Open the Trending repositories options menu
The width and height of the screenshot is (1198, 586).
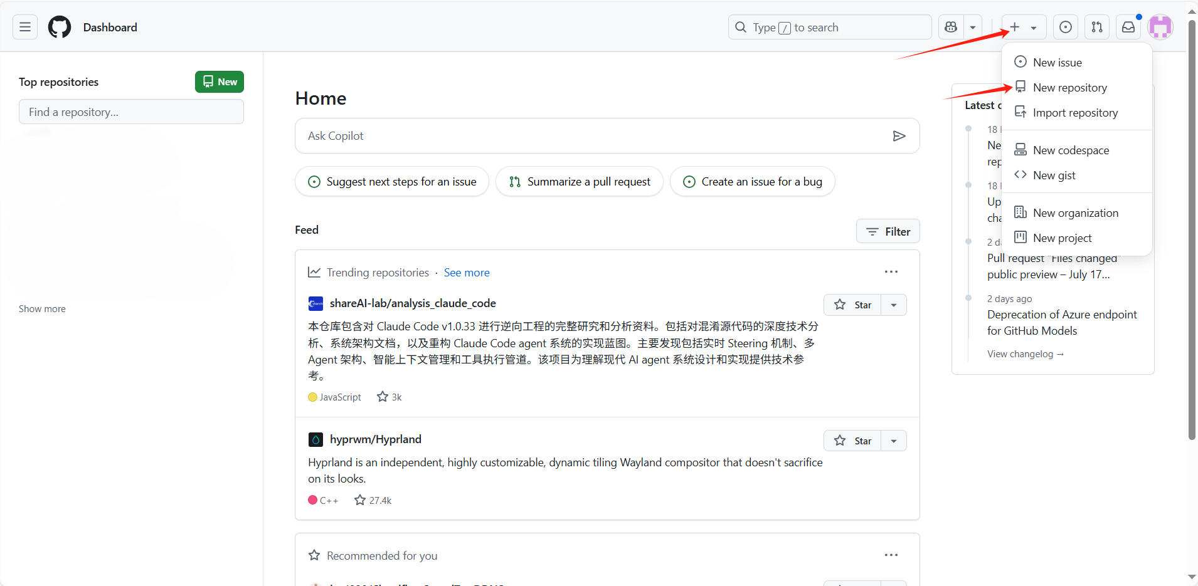pos(891,272)
